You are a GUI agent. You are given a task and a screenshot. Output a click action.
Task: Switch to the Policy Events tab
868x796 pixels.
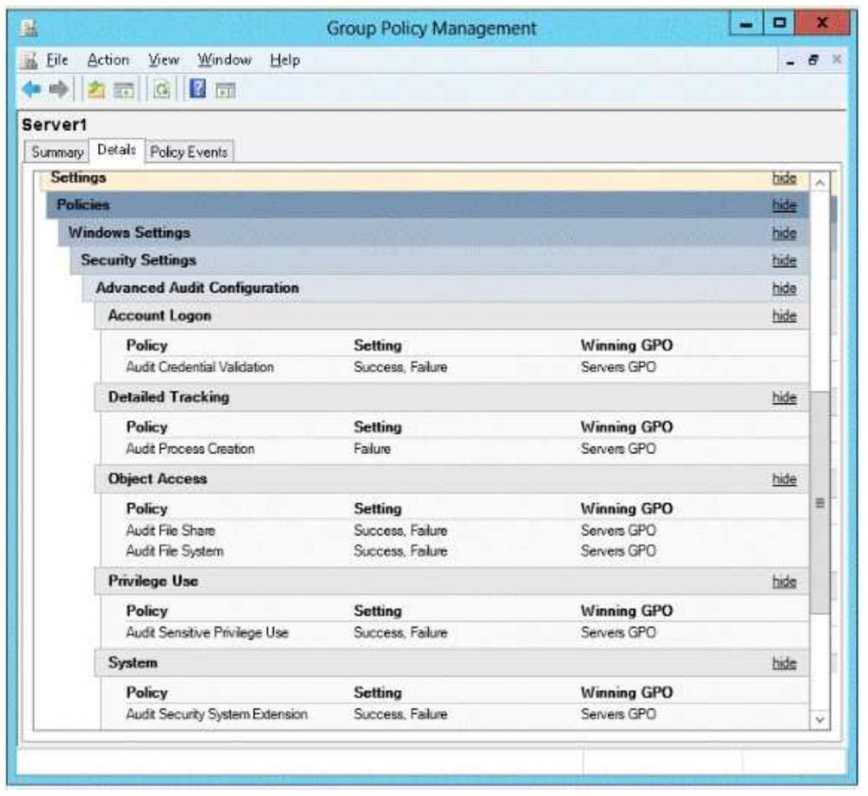pyautogui.click(x=188, y=152)
